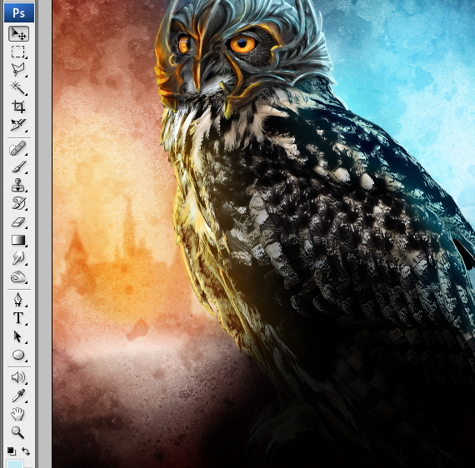This screenshot has width=475, height=468.
Task: Select the Pen tool
Action: point(18,300)
